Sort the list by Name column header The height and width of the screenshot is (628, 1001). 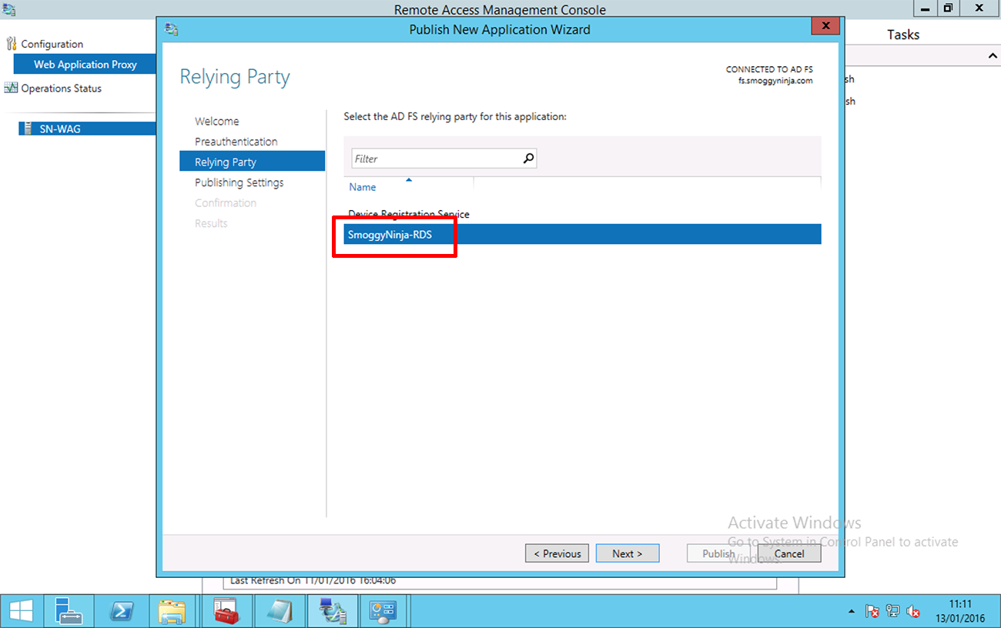click(x=363, y=187)
